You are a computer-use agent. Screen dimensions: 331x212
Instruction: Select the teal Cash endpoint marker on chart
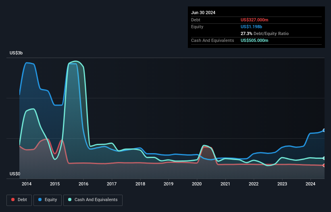(324, 158)
